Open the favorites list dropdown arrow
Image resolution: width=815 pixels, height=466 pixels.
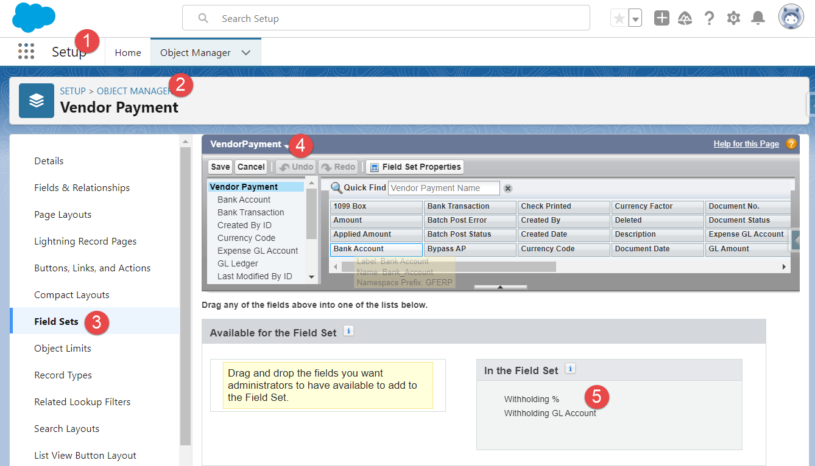pyautogui.click(x=635, y=18)
